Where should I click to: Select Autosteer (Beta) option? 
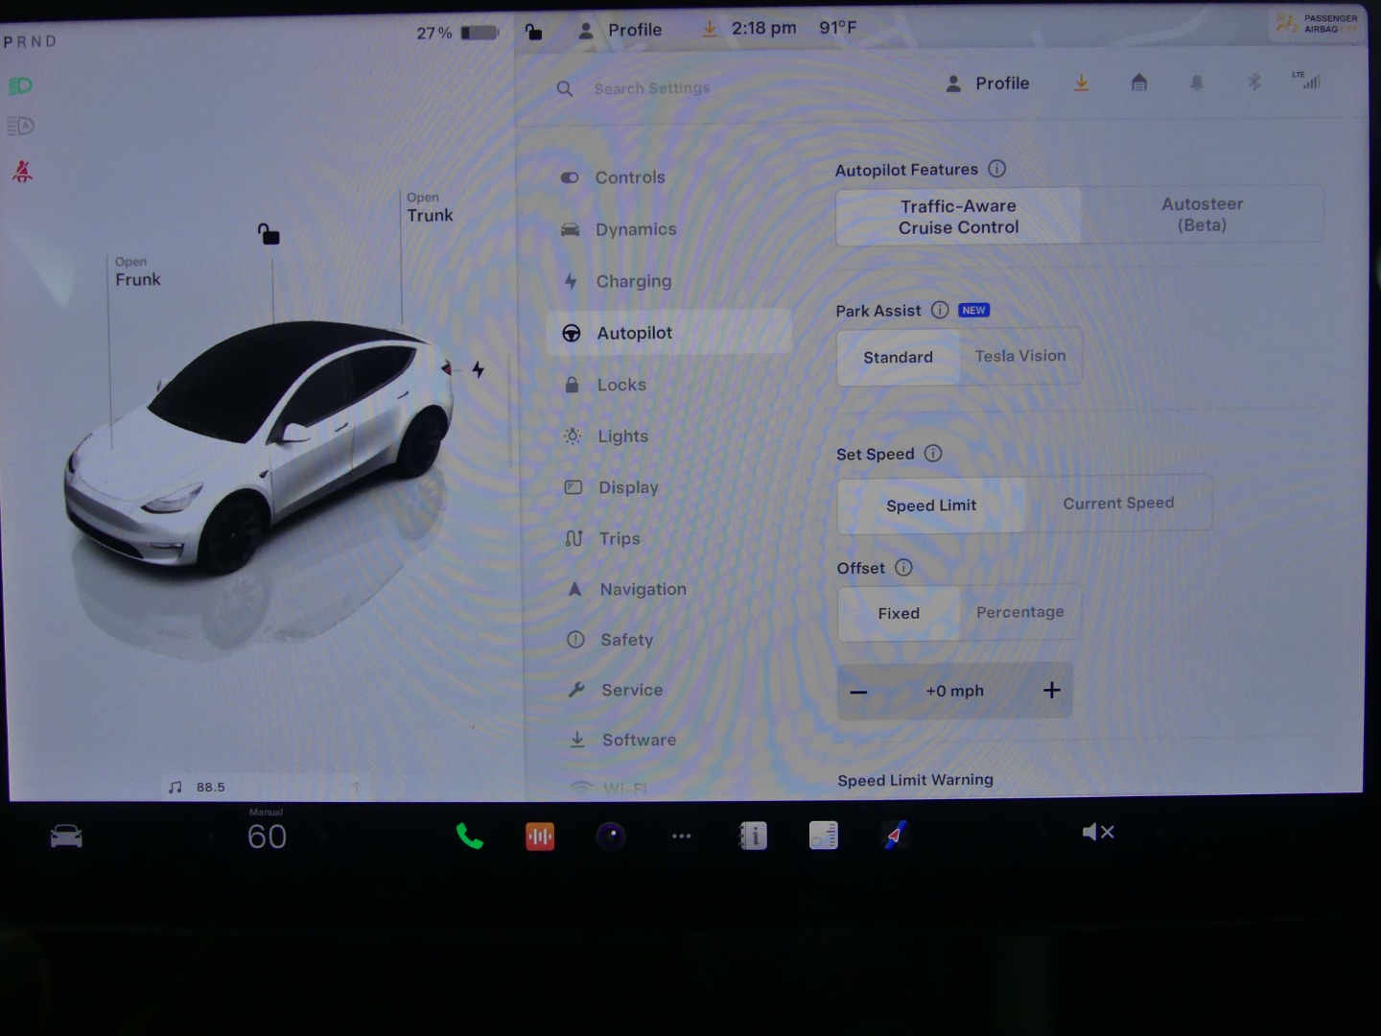tap(1203, 215)
